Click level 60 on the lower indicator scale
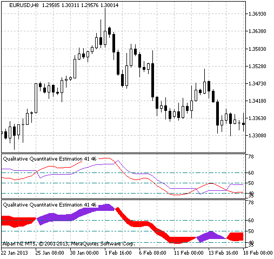This screenshot has height=259, width=274. click(x=251, y=221)
